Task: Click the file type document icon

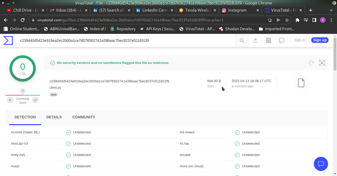Action: pos(301,83)
